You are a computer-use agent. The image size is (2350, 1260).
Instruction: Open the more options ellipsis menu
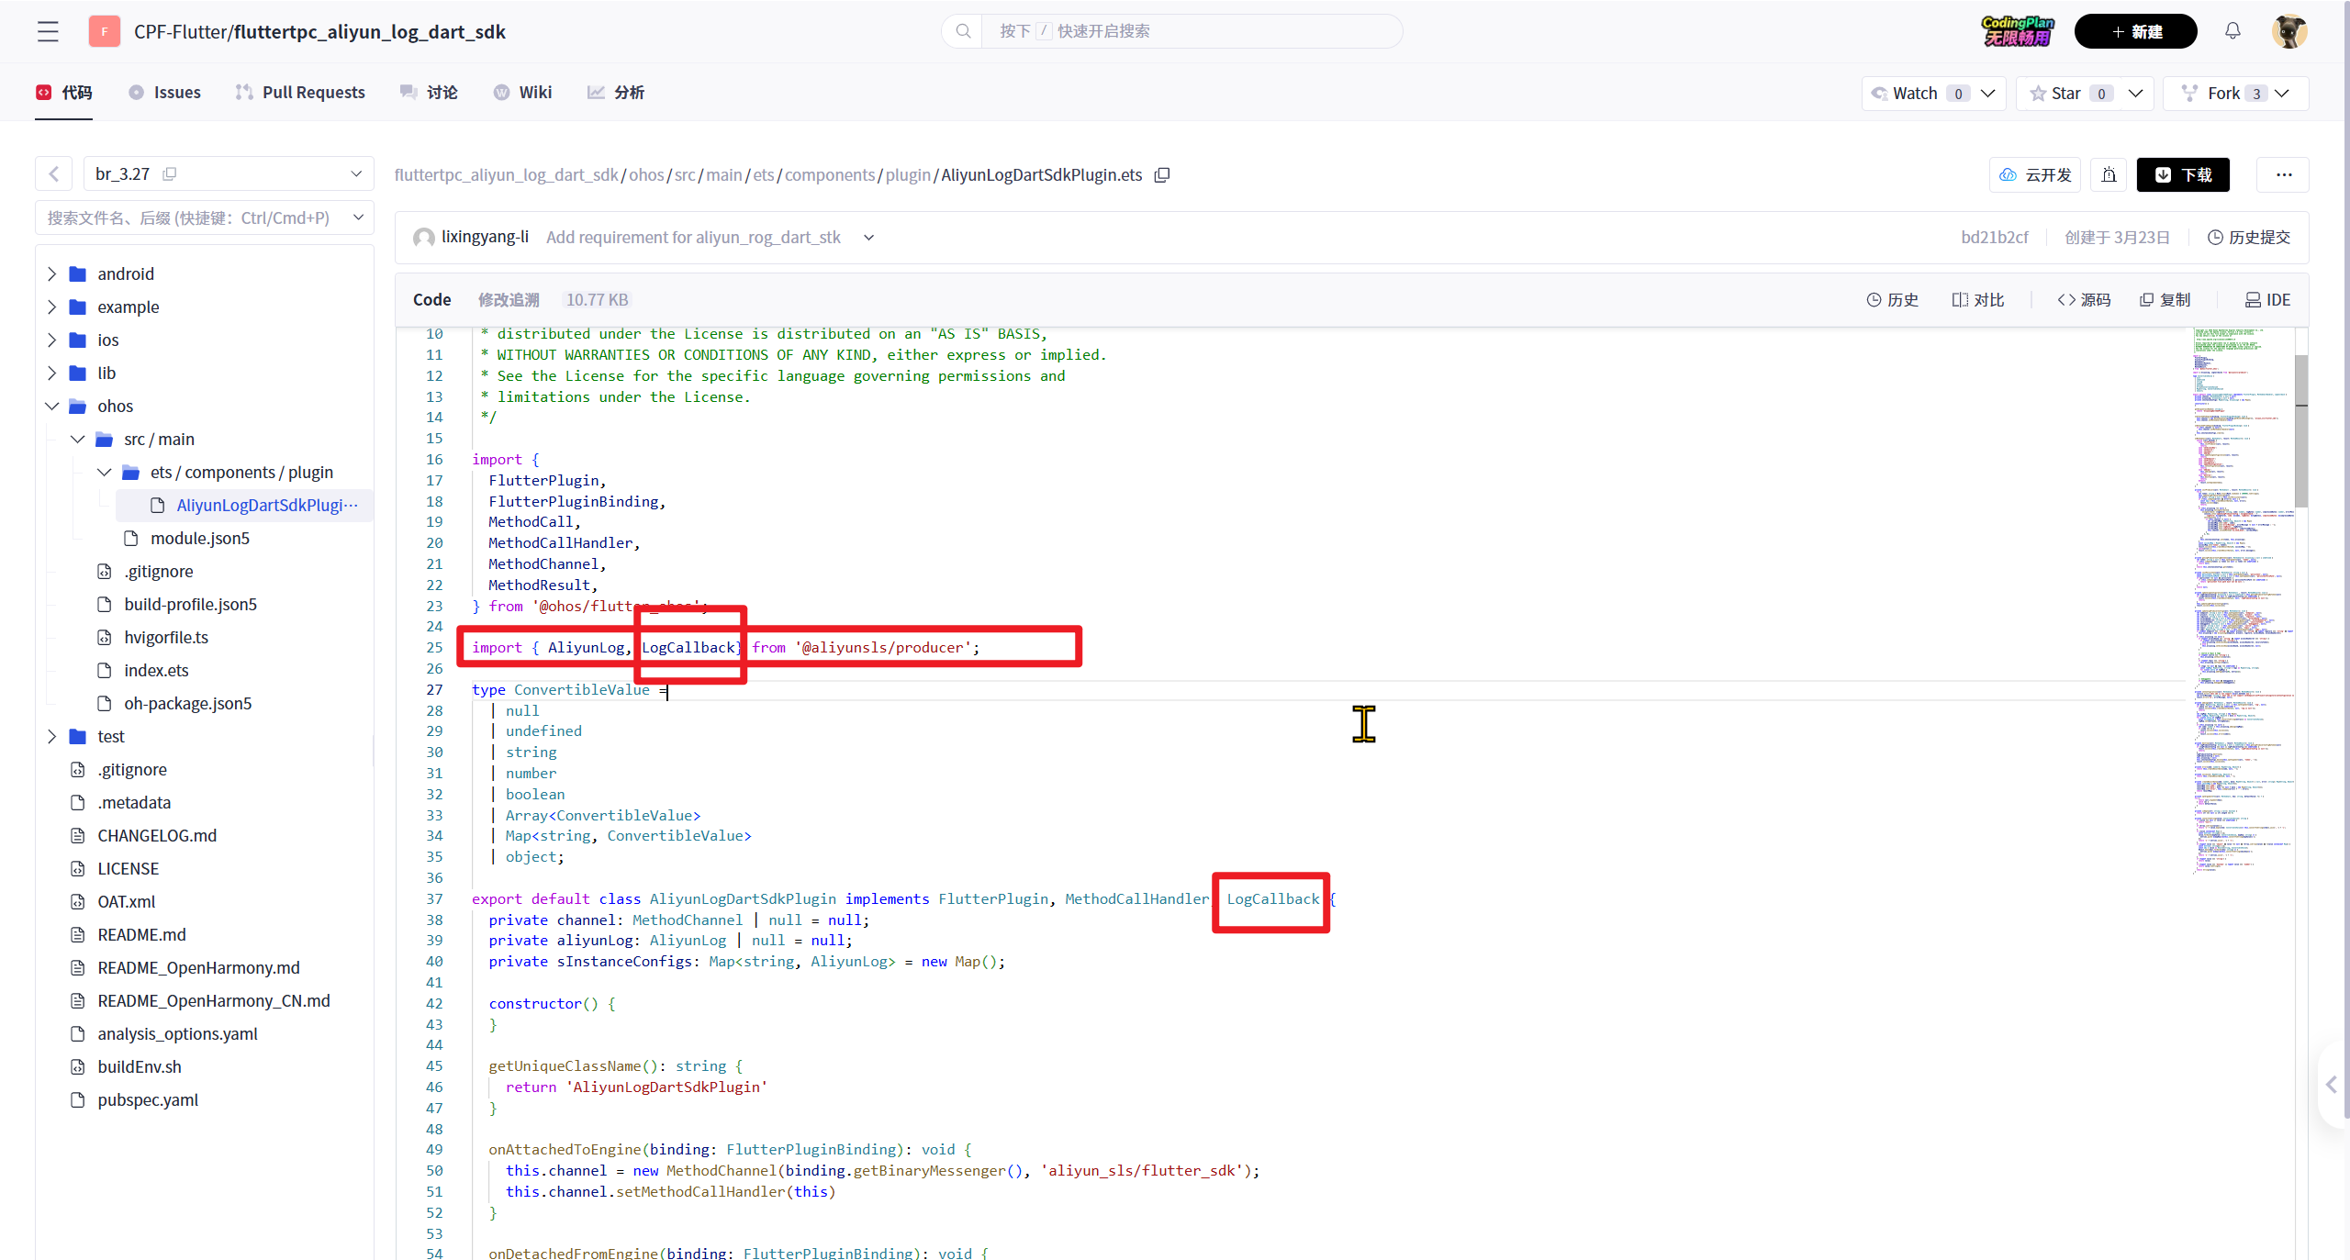point(2283,174)
